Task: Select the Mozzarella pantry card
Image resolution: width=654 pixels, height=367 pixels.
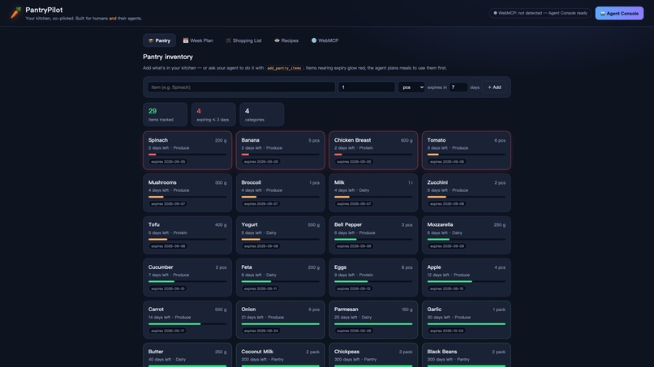Action: [467, 235]
